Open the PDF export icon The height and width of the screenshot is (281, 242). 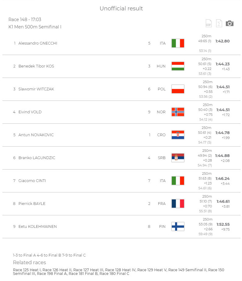pos(208,23)
